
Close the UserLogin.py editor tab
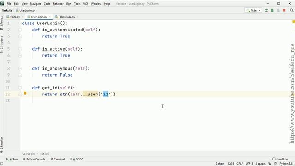(50, 17)
